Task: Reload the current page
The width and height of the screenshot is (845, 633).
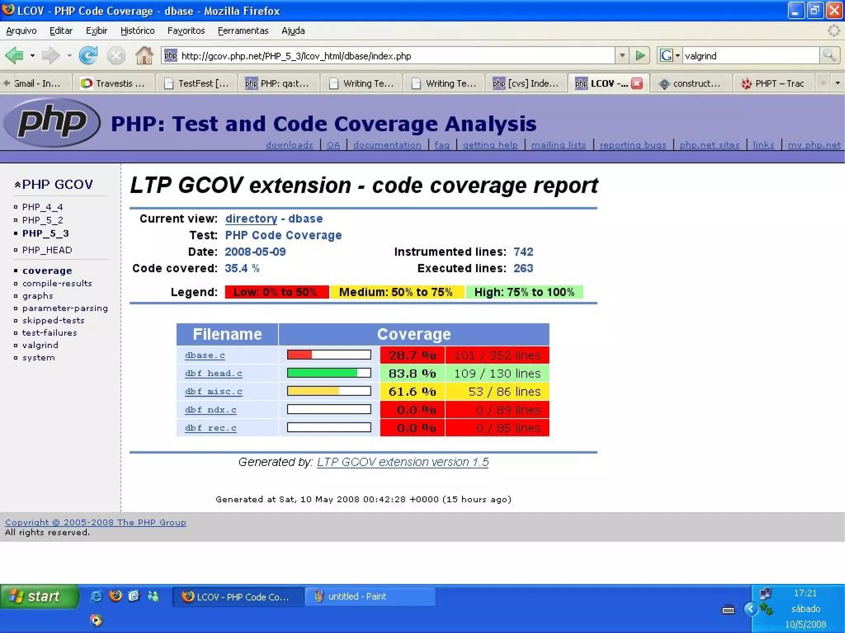Action: coord(88,55)
